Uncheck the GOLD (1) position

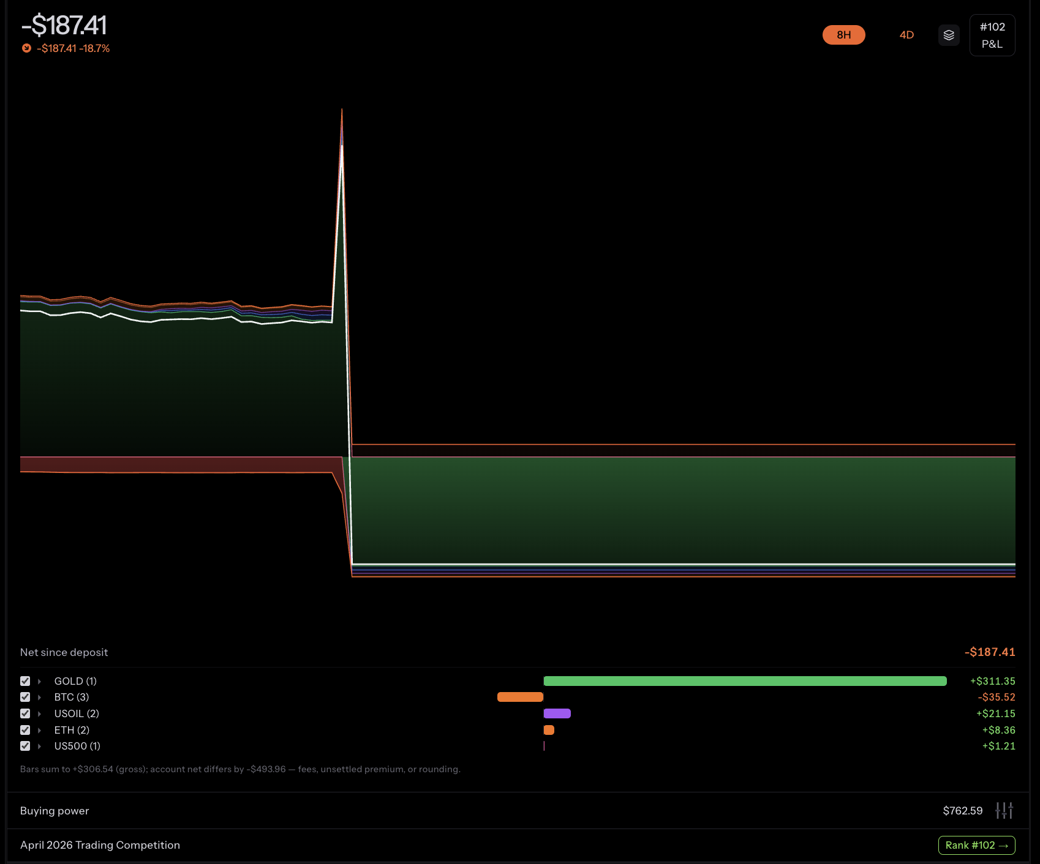(x=25, y=680)
